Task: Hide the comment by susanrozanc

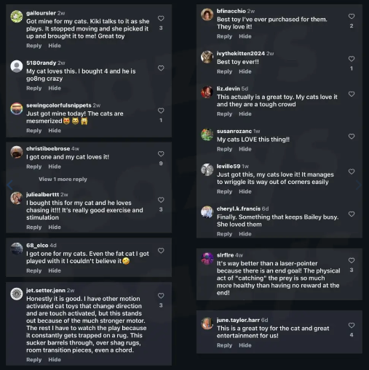Action: [x=245, y=149]
